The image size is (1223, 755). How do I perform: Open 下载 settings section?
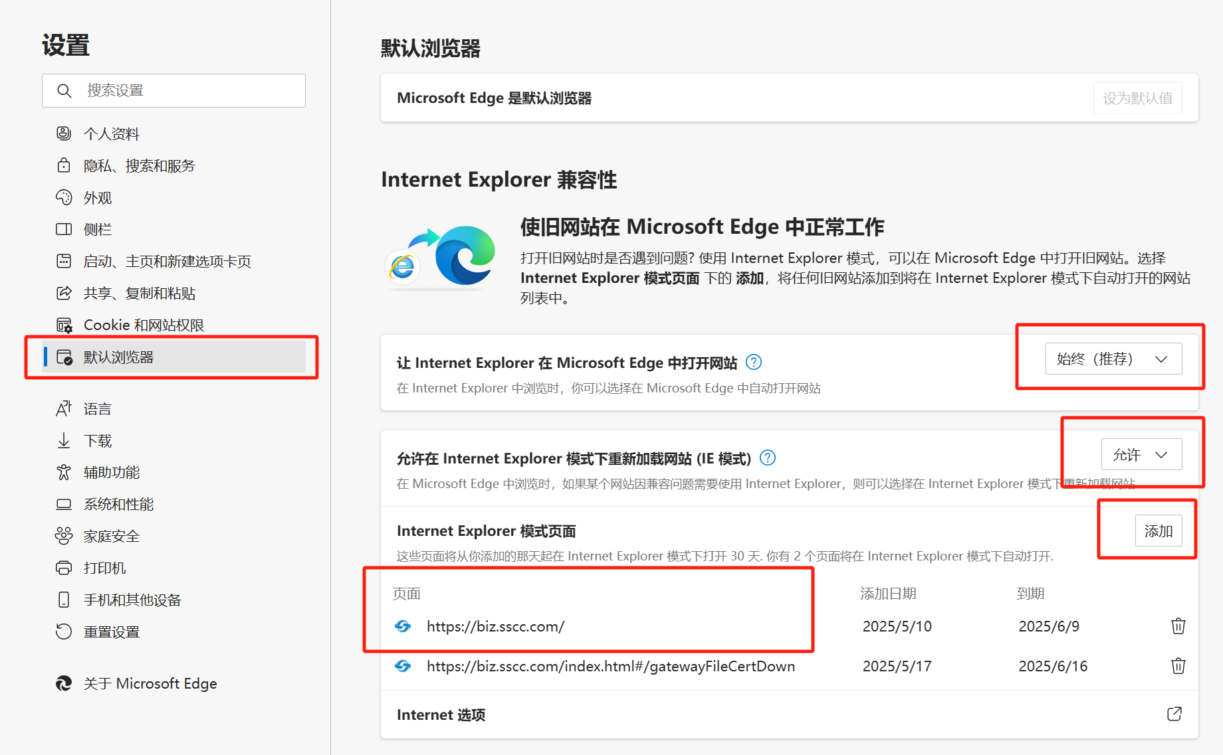click(174, 440)
